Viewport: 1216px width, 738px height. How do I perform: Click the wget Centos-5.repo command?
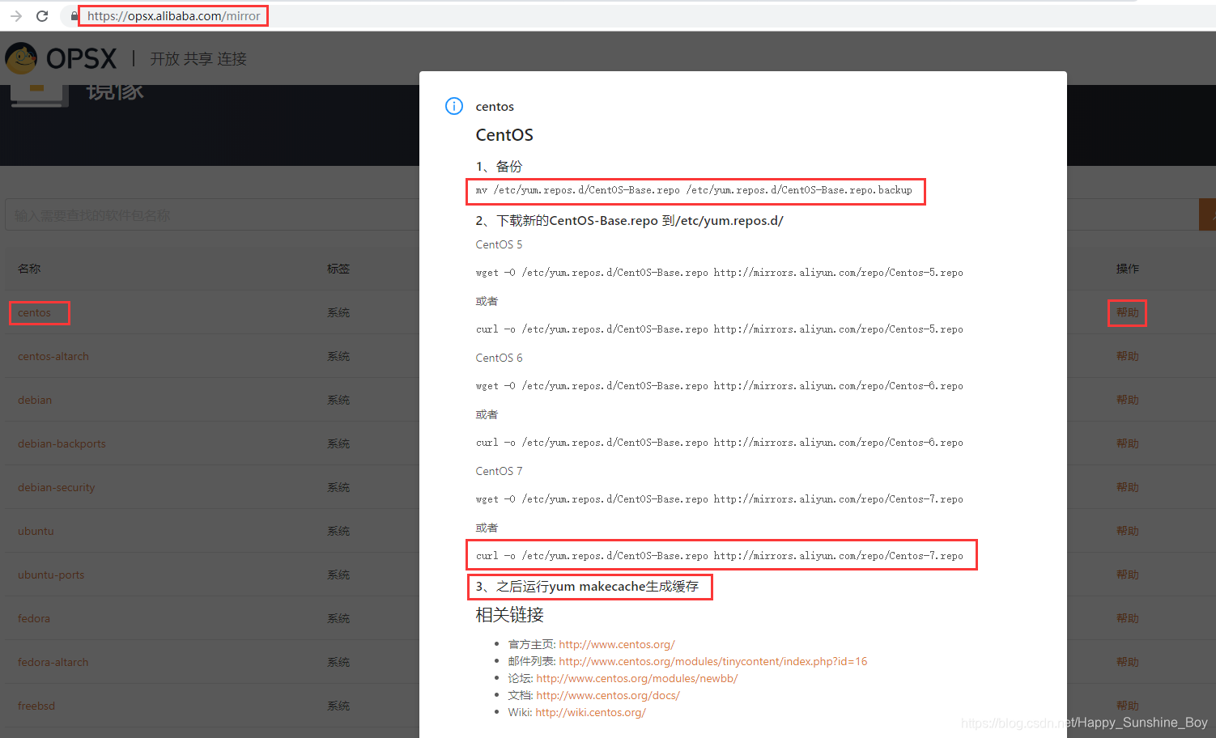click(720, 273)
